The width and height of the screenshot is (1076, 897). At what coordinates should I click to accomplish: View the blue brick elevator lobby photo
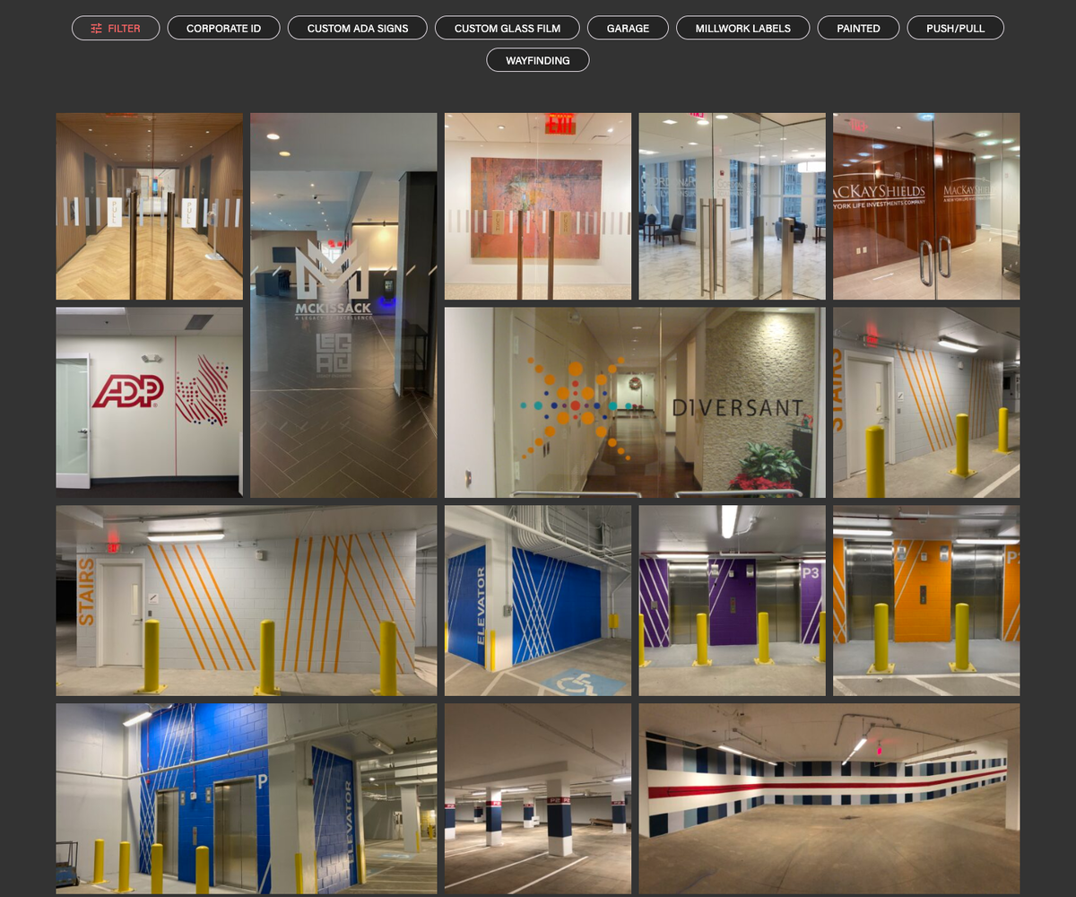point(247,798)
